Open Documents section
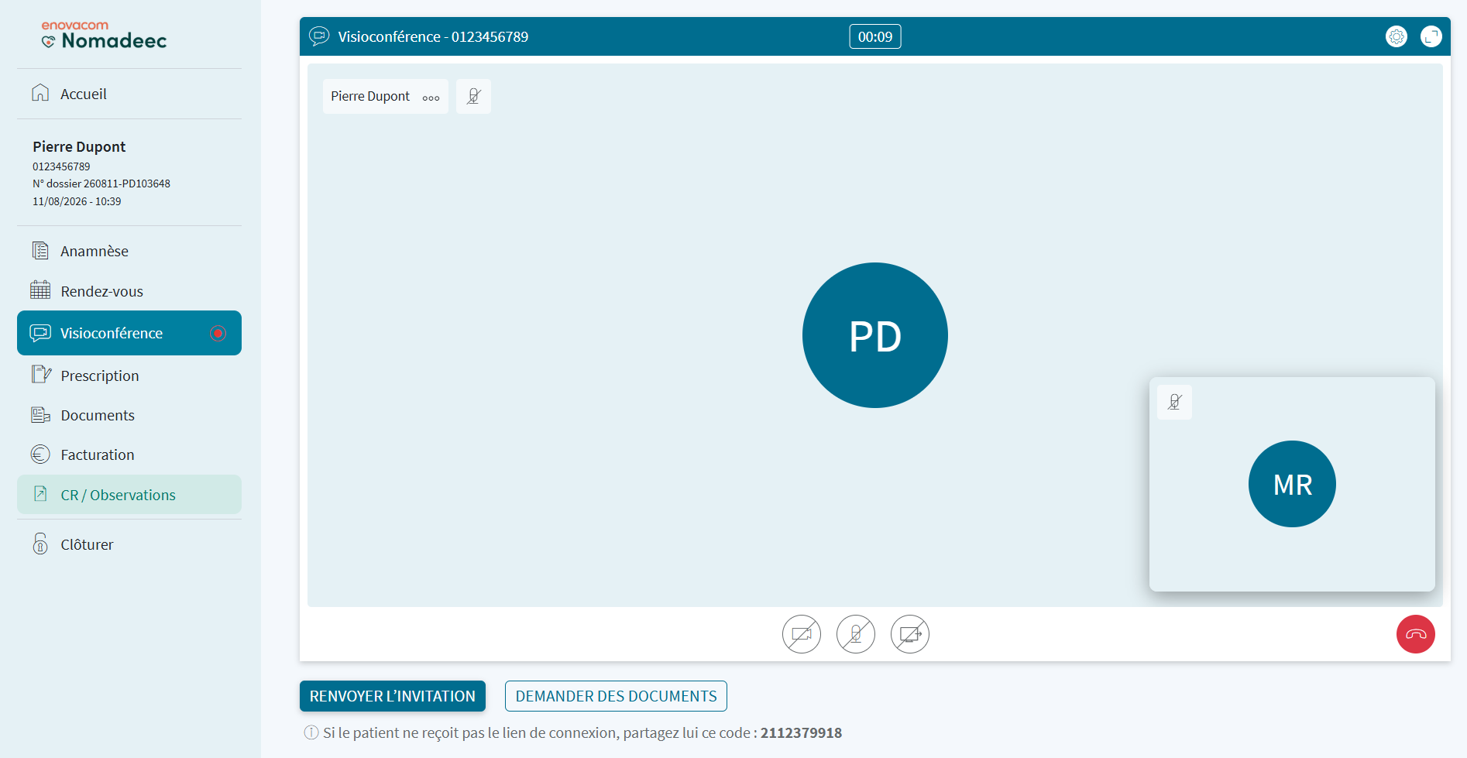1467x758 pixels. (x=129, y=415)
